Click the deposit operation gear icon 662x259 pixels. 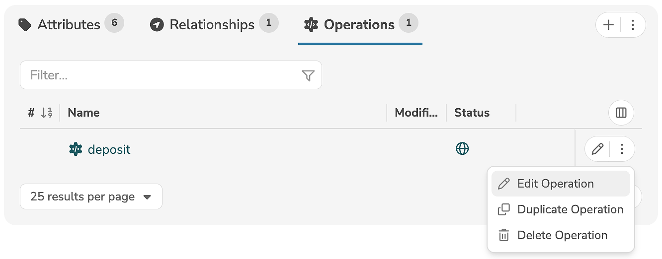pyautogui.click(x=76, y=149)
